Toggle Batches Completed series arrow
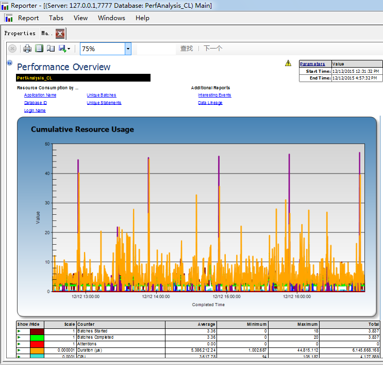This screenshot has height=365, width=383. tap(19, 338)
